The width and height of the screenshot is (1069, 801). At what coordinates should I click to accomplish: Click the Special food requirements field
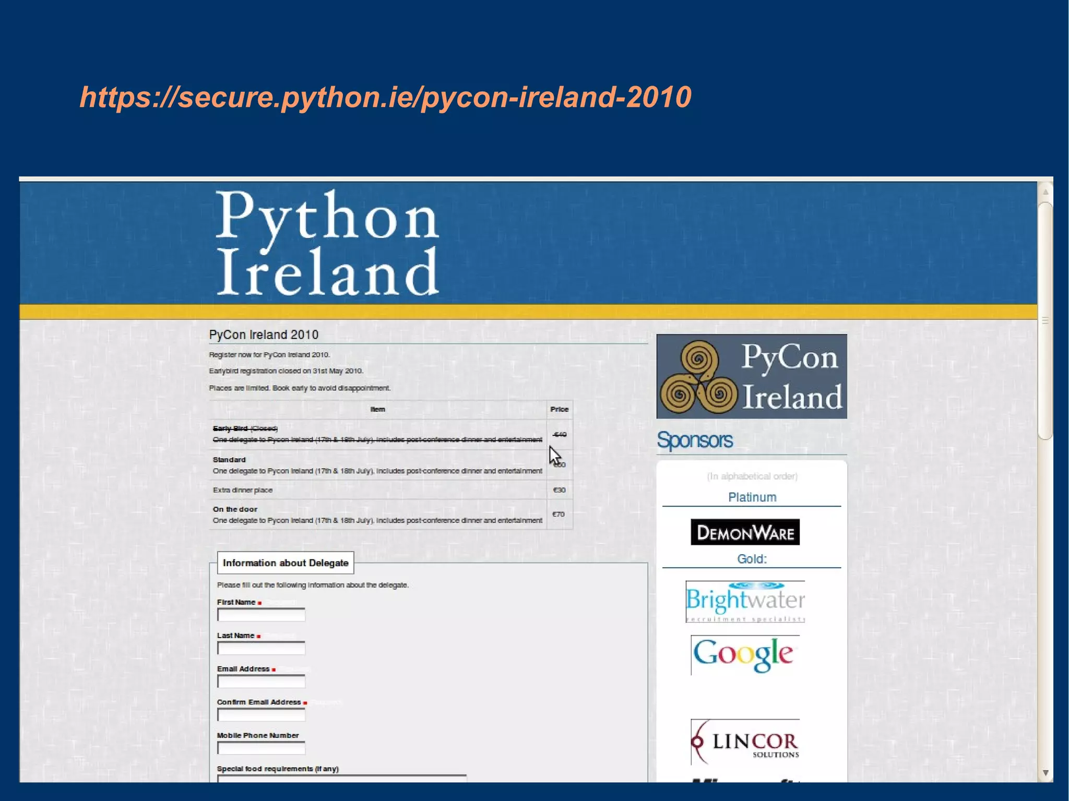341,779
